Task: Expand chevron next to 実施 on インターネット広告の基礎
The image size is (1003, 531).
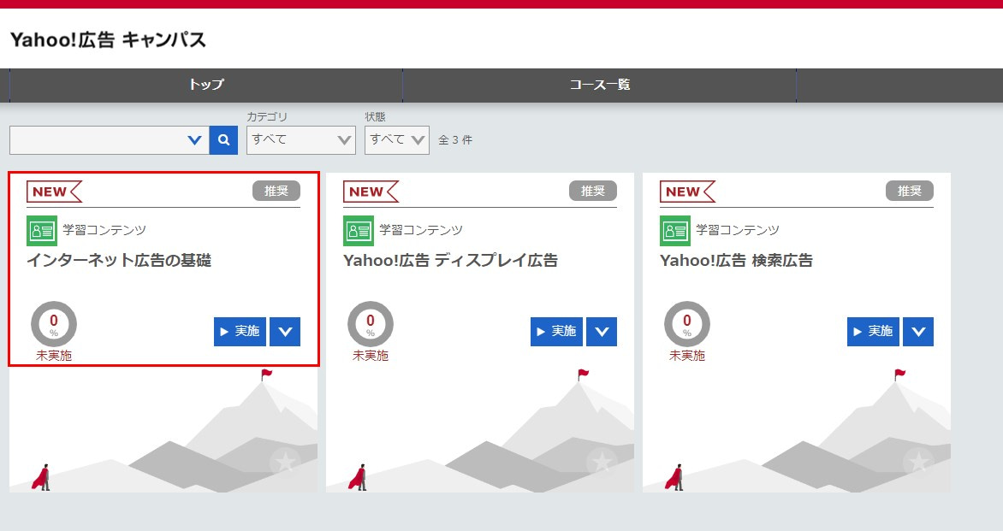Action: coord(285,332)
